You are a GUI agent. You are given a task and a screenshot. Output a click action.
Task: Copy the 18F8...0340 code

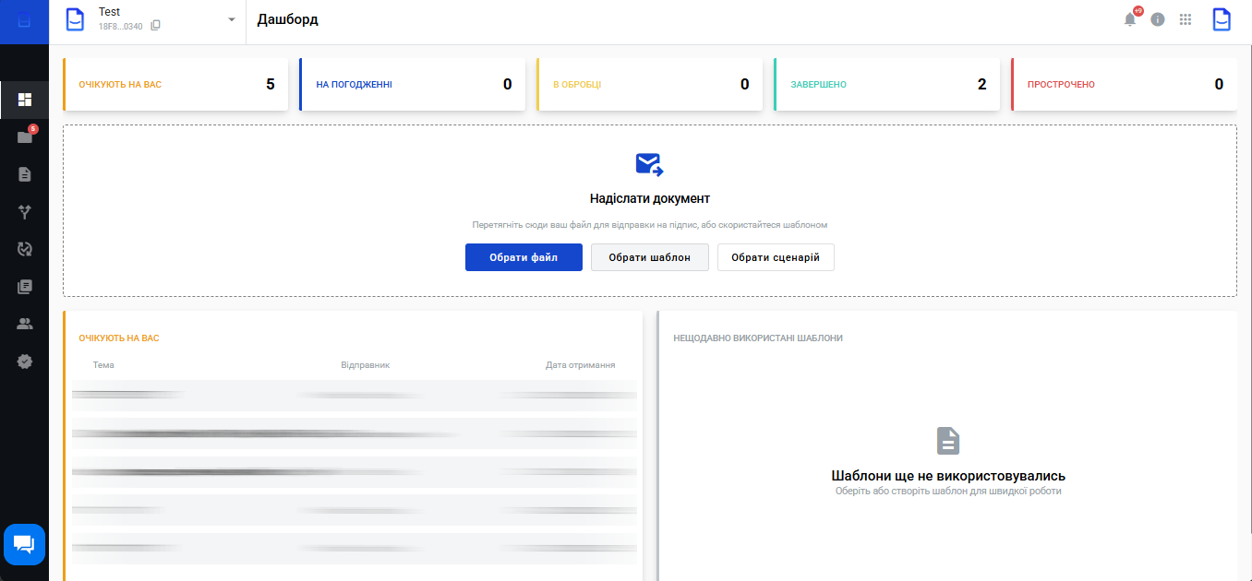tap(155, 26)
